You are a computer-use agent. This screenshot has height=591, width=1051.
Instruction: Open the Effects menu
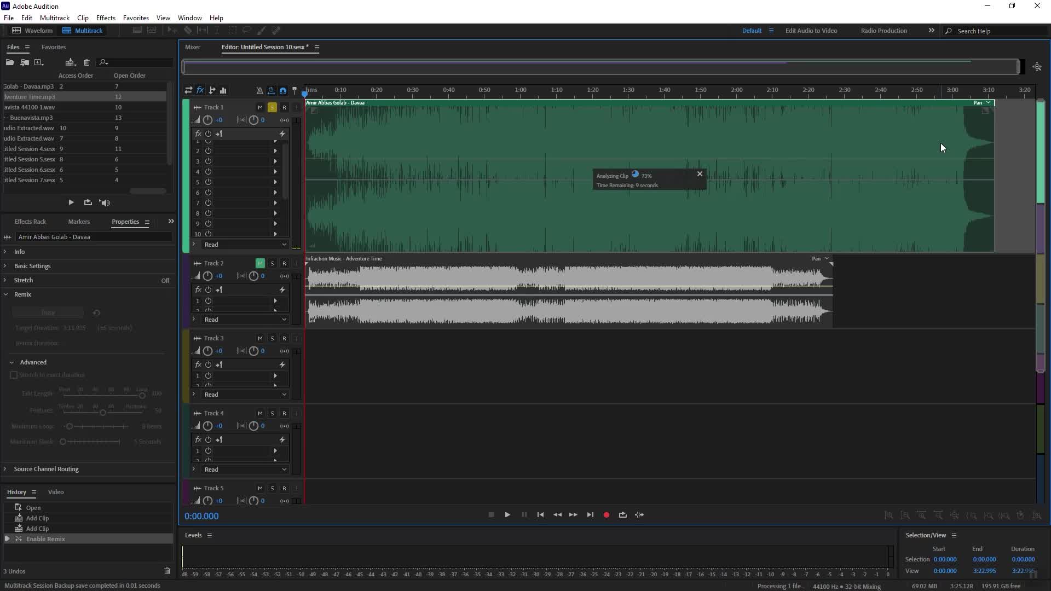point(106,18)
